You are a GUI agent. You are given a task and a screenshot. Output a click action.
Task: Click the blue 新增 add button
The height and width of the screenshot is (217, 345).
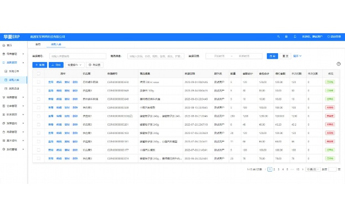[40, 65]
